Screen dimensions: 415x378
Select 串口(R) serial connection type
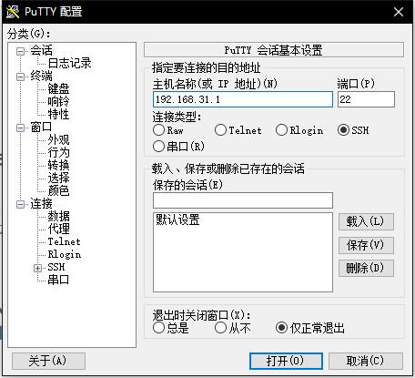tap(158, 147)
